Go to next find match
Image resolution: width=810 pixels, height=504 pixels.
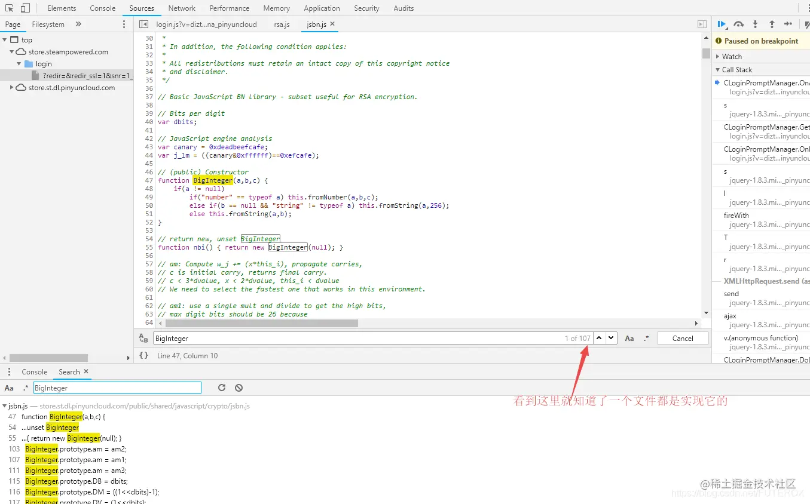[611, 338]
